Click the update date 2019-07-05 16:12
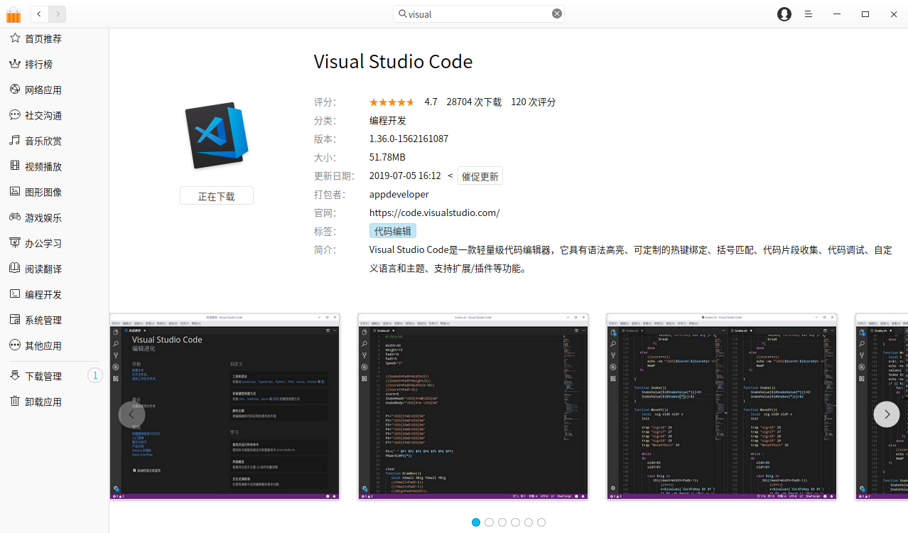Image resolution: width=908 pixels, height=533 pixels. click(x=405, y=176)
